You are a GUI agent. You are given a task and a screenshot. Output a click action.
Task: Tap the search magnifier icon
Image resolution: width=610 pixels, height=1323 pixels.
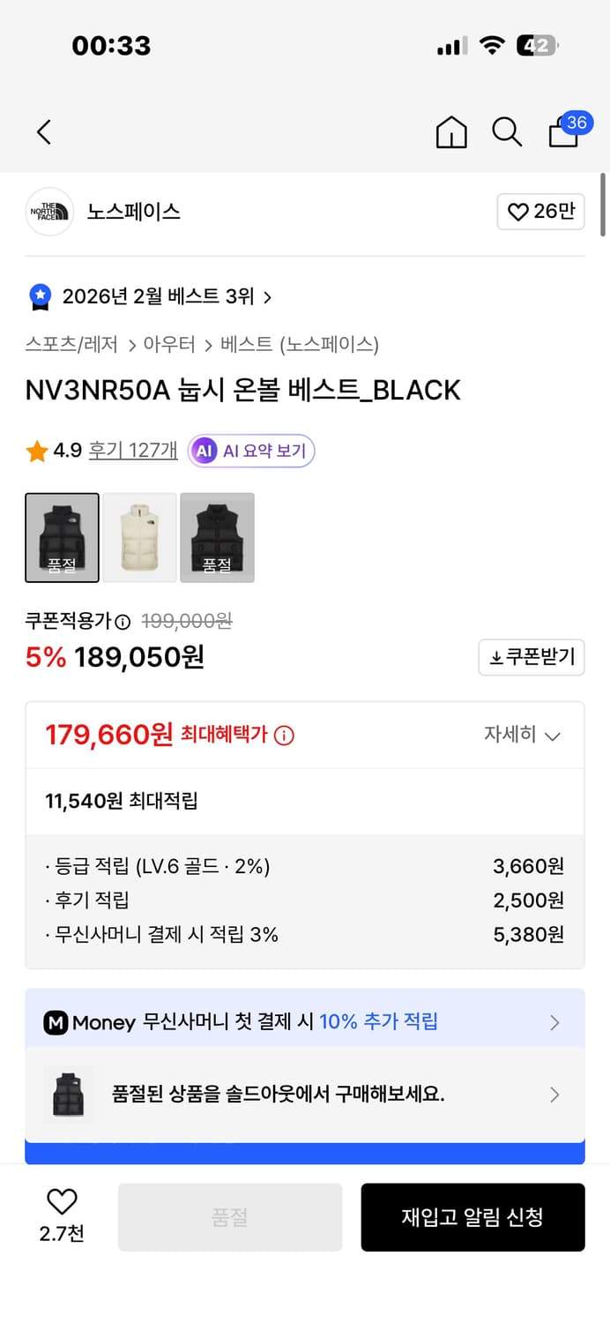coord(507,131)
